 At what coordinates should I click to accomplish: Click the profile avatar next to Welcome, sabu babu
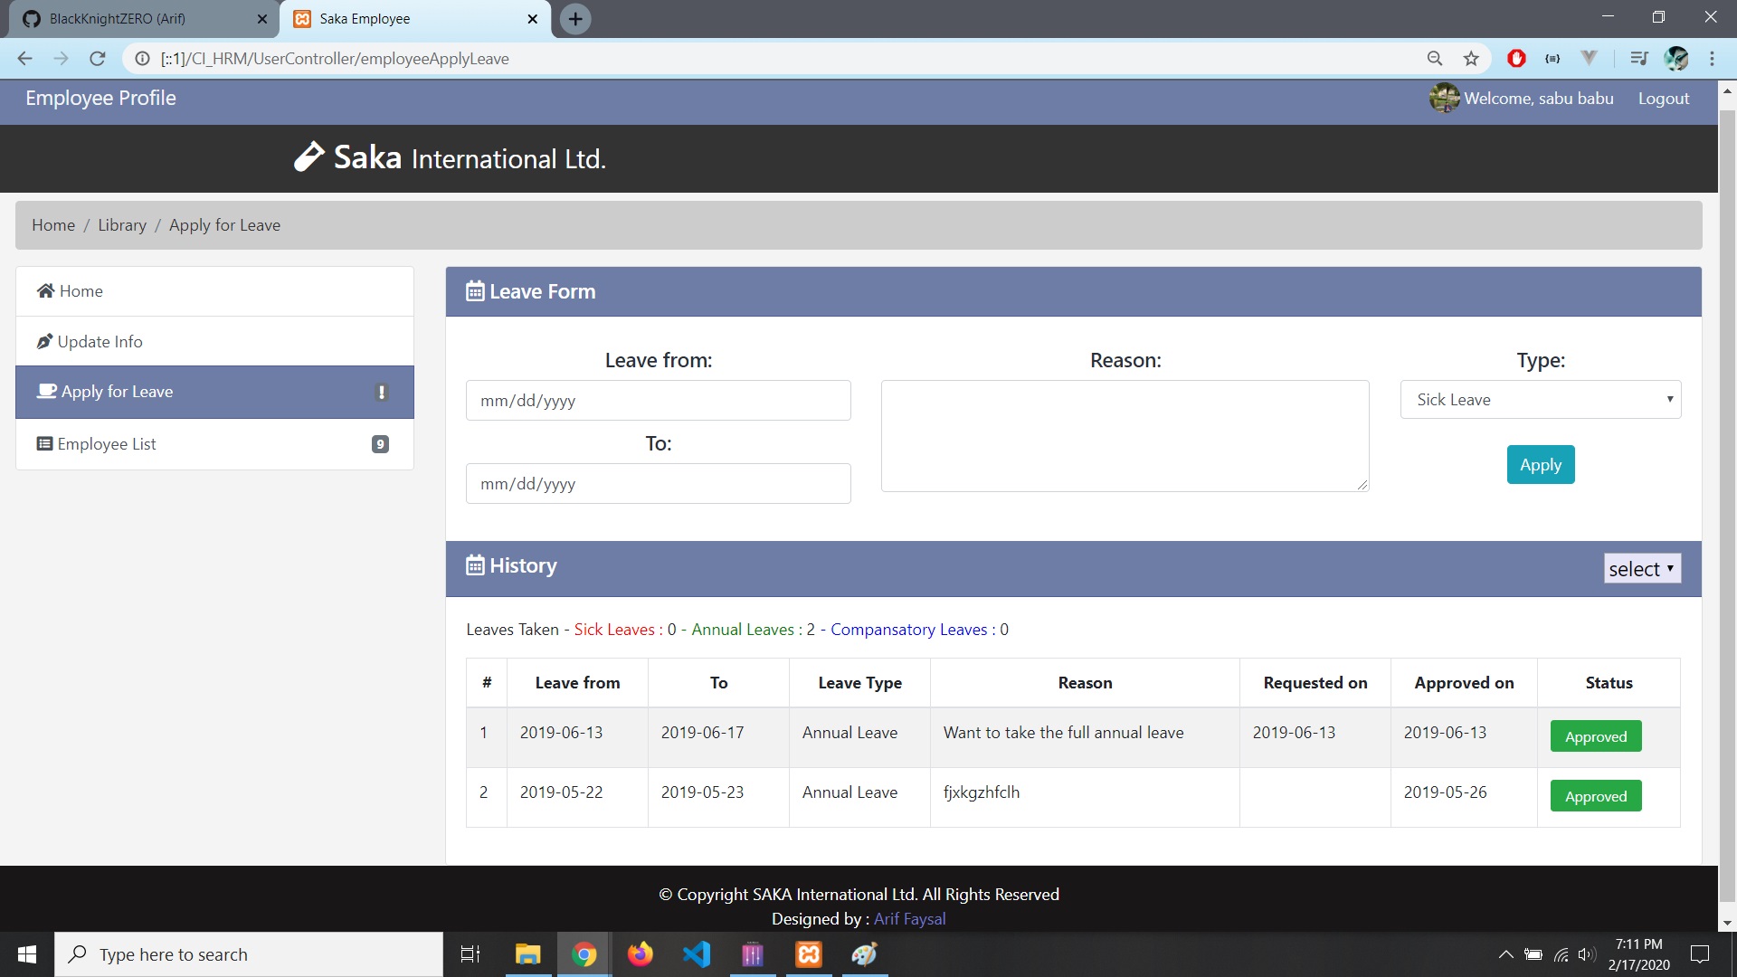pyautogui.click(x=1445, y=98)
